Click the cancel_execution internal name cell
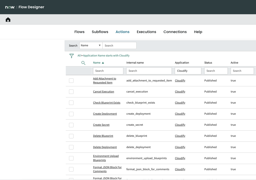 pos(137,92)
